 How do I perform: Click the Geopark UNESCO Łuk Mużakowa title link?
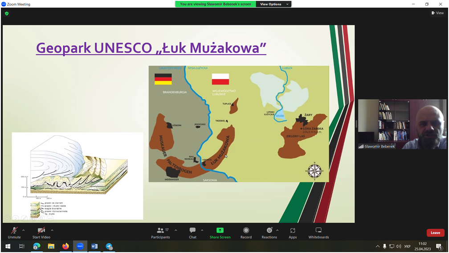[151, 48]
